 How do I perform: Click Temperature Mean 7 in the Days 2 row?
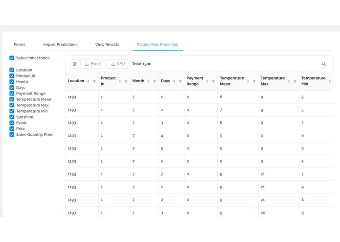tap(221, 110)
